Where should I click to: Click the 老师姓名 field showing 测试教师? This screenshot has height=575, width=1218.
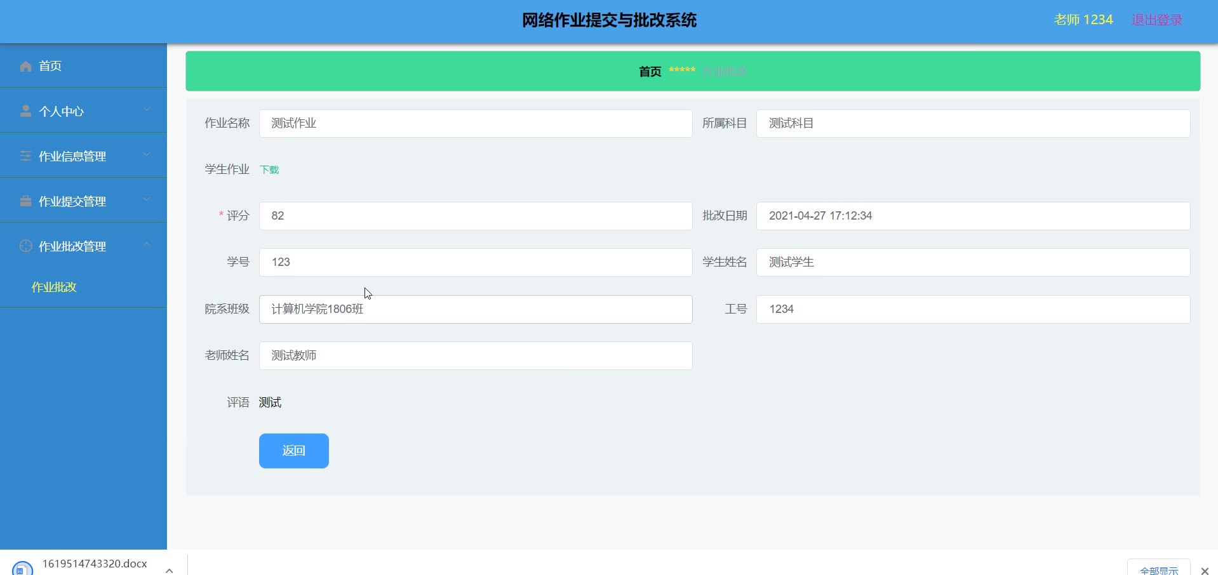[476, 355]
